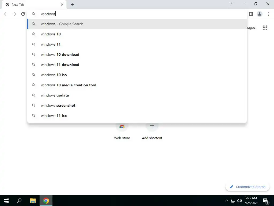The height and width of the screenshot is (206, 274).
Task: Open the Windows Start menu
Action: coord(6,201)
